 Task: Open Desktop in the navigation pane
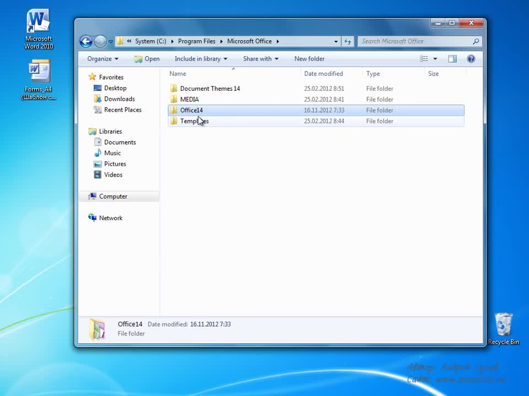[115, 88]
